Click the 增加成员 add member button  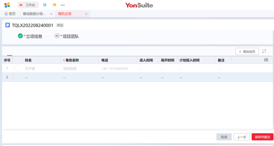point(247,51)
